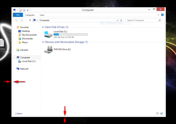Image resolution: width=176 pixels, height=124 pixels.
Task: Switch to large icons view in status bar
Action: [161, 113]
